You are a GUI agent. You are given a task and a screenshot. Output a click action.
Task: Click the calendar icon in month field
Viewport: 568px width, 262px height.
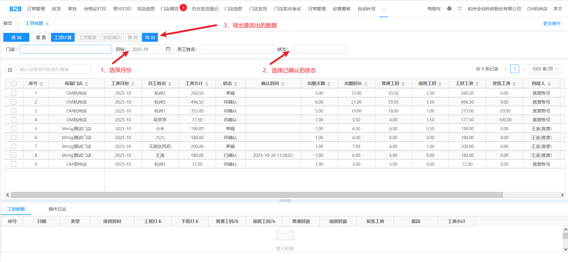click(x=168, y=49)
